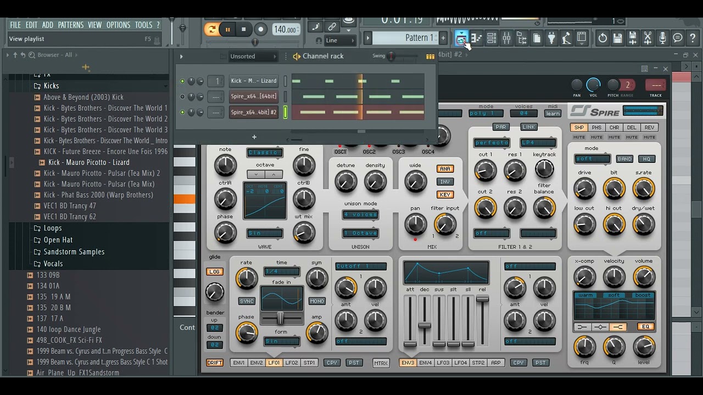Collapse the Kicks folder in browser
This screenshot has width=703, height=395.
(x=51, y=86)
